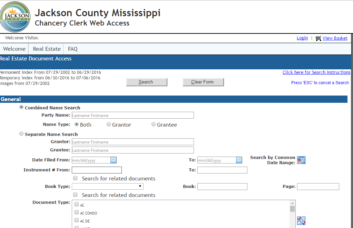Click the Jackson County seal logo
Image resolution: width=353 pixels, height=228 pixels.
tap(15, 17)
